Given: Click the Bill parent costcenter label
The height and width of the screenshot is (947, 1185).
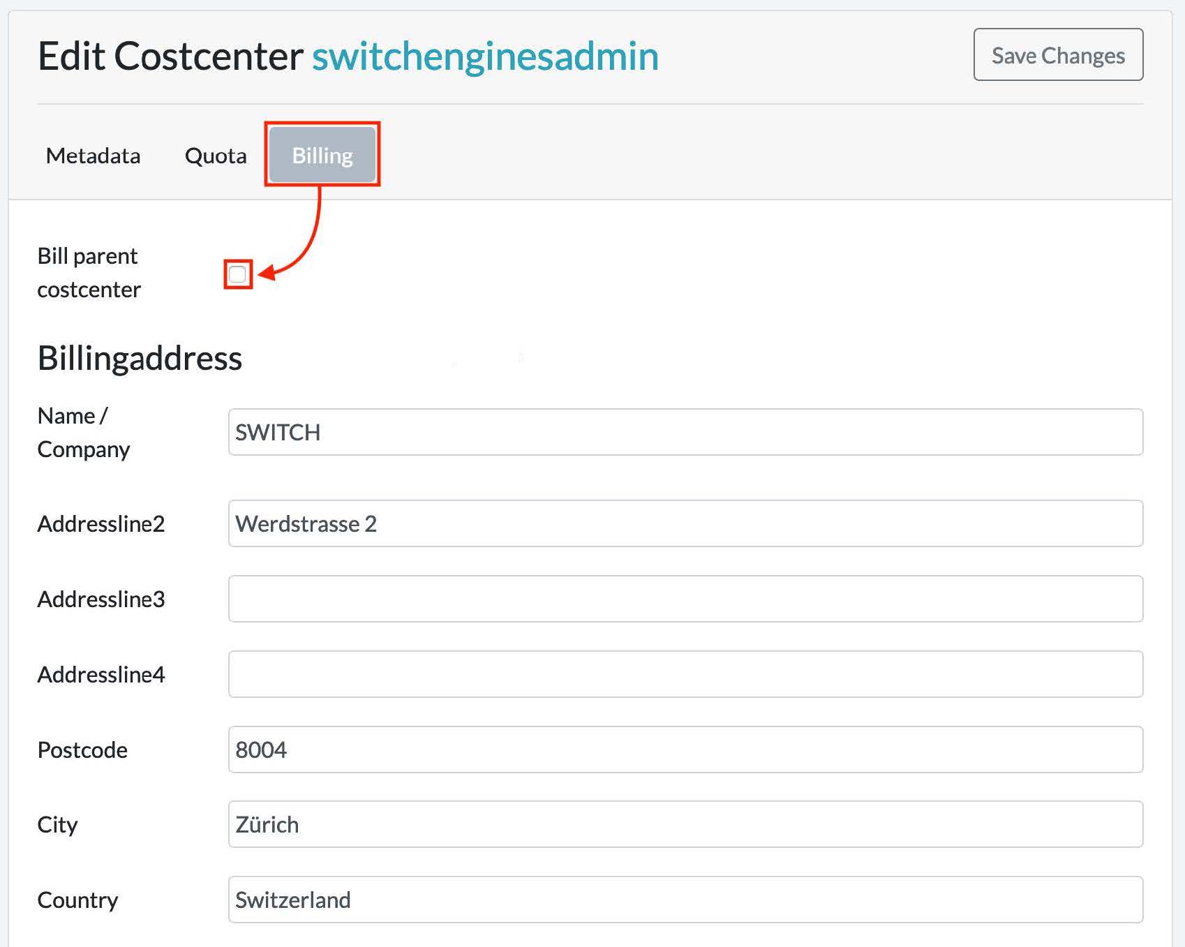Looking at the screenshot, I should [x=89, y=273].
